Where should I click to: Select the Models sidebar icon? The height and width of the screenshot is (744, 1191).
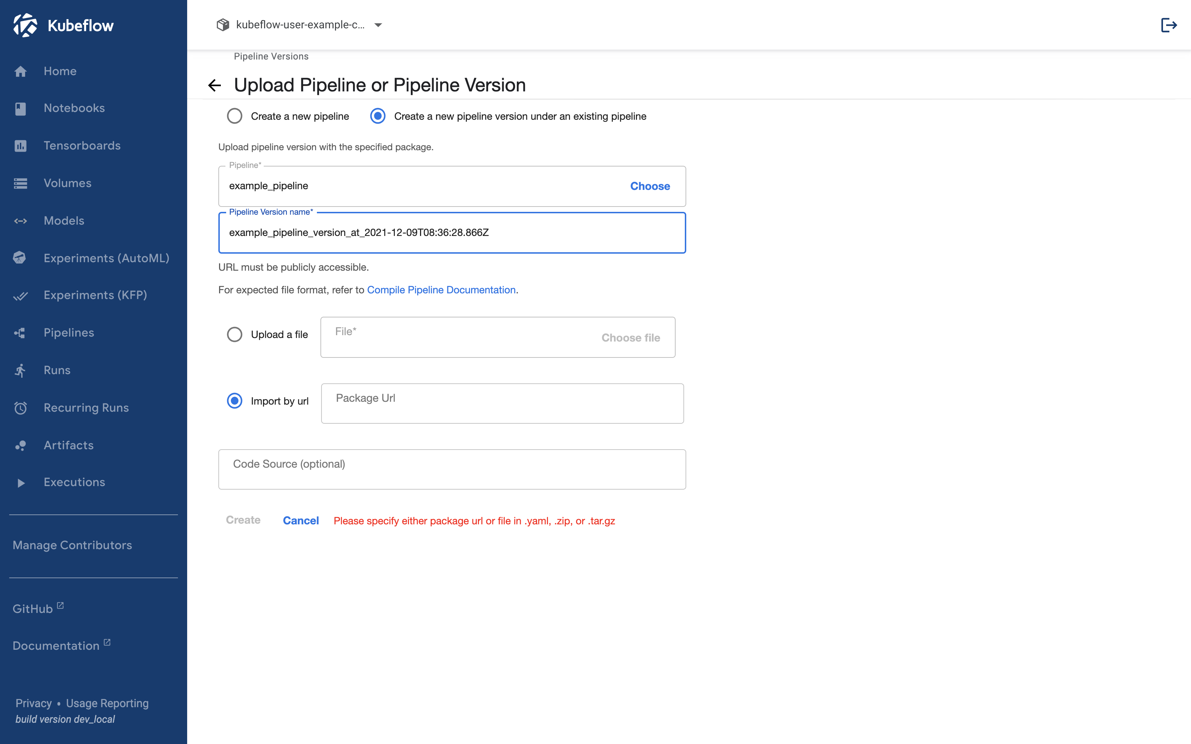[21, 221]
